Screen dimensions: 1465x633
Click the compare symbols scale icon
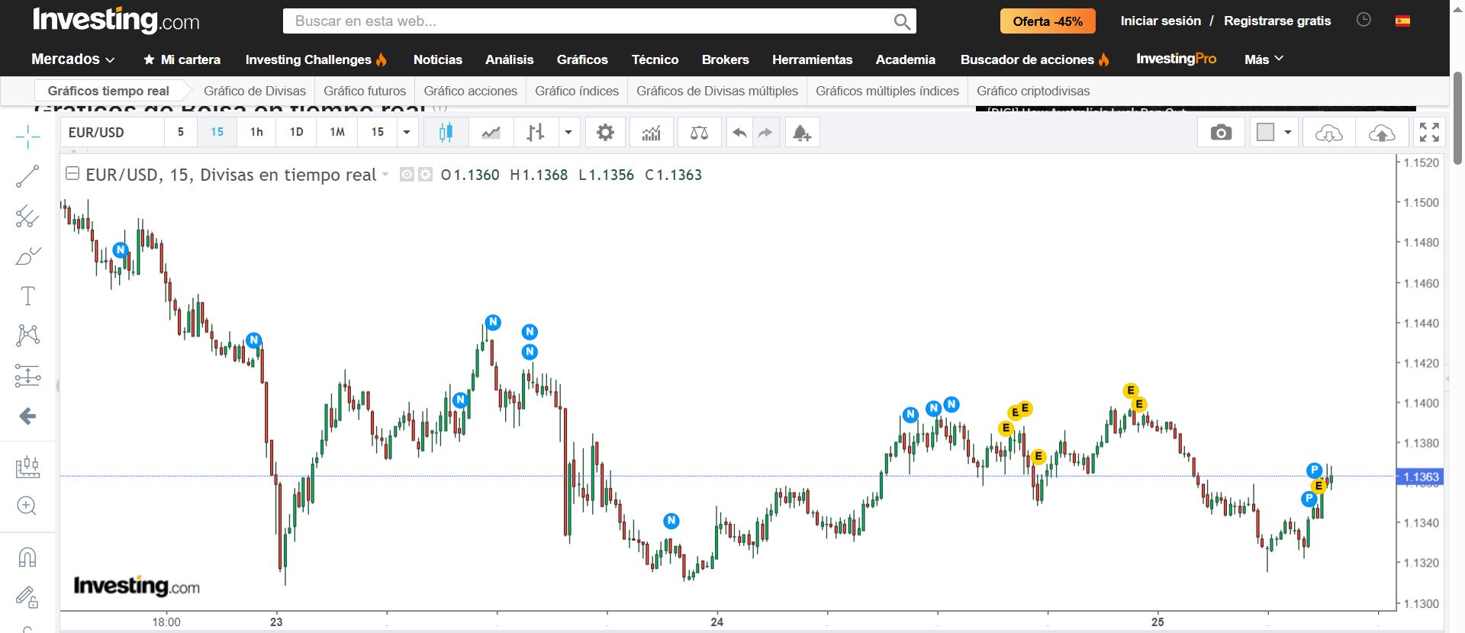(699, 133)
